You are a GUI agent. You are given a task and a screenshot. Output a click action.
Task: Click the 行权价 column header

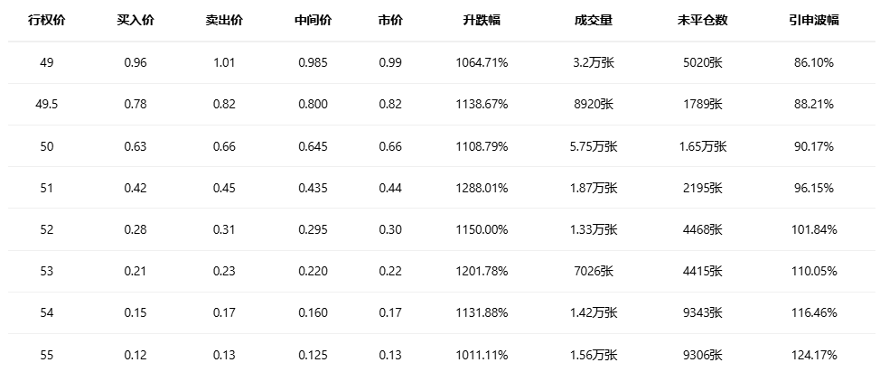tap(47, 20)
